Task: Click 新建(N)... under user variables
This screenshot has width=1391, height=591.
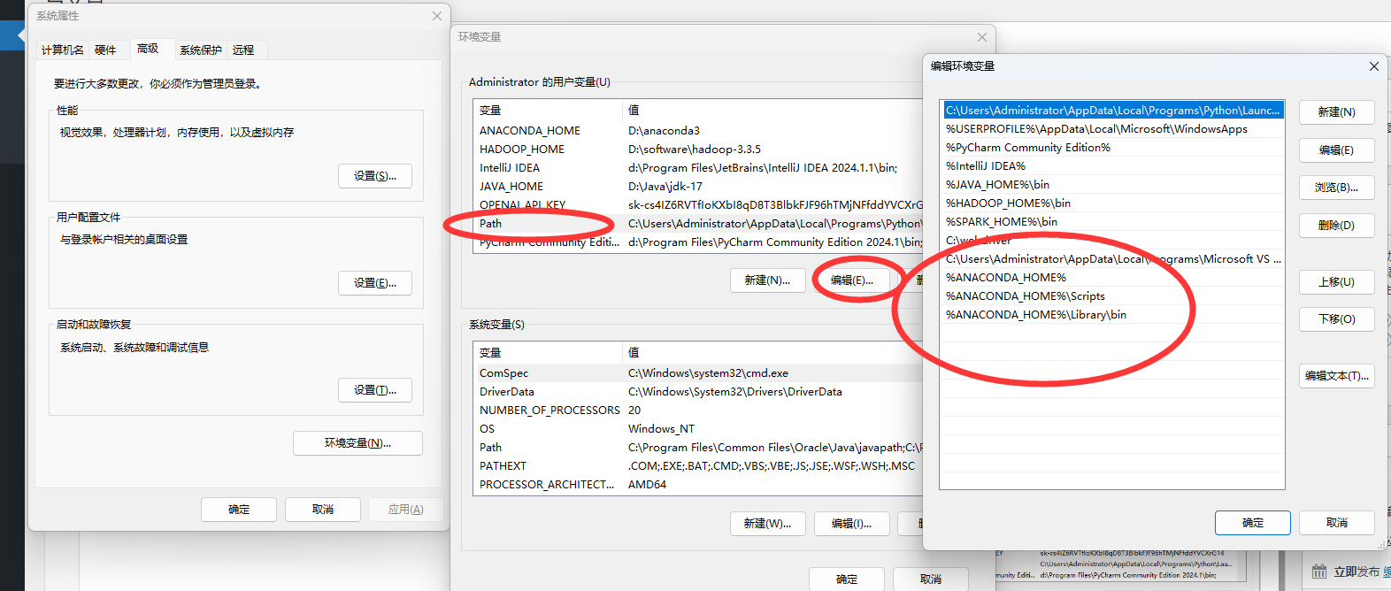Action: [767, 280]
